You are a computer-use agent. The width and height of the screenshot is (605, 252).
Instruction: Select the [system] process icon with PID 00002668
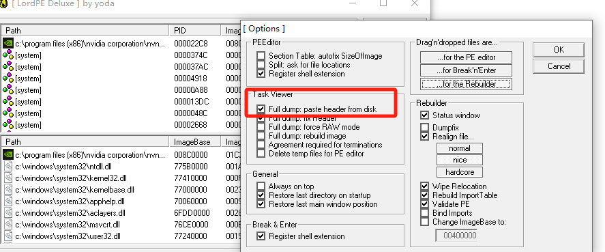point(8,125)
